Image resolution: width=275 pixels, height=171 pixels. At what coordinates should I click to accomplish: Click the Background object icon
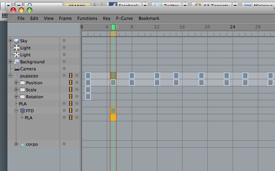[16, 62]
